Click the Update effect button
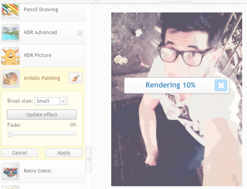 point(42,115)
